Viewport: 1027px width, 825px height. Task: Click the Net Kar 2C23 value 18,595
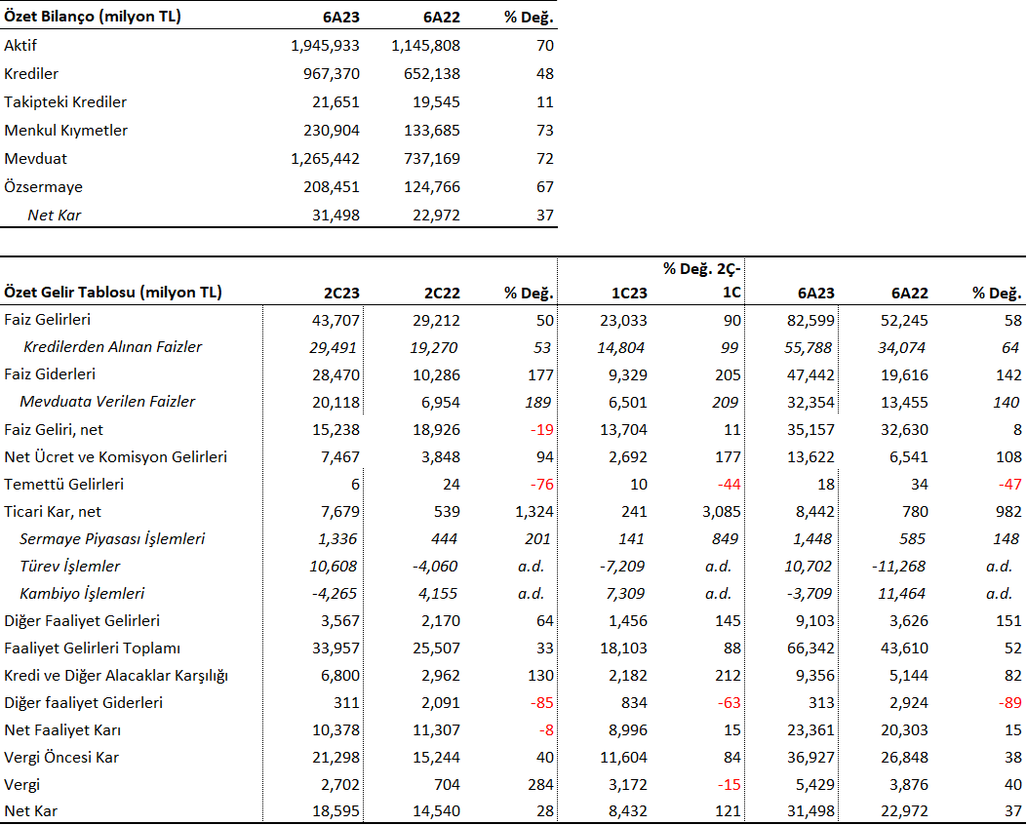tap(336, 811)
